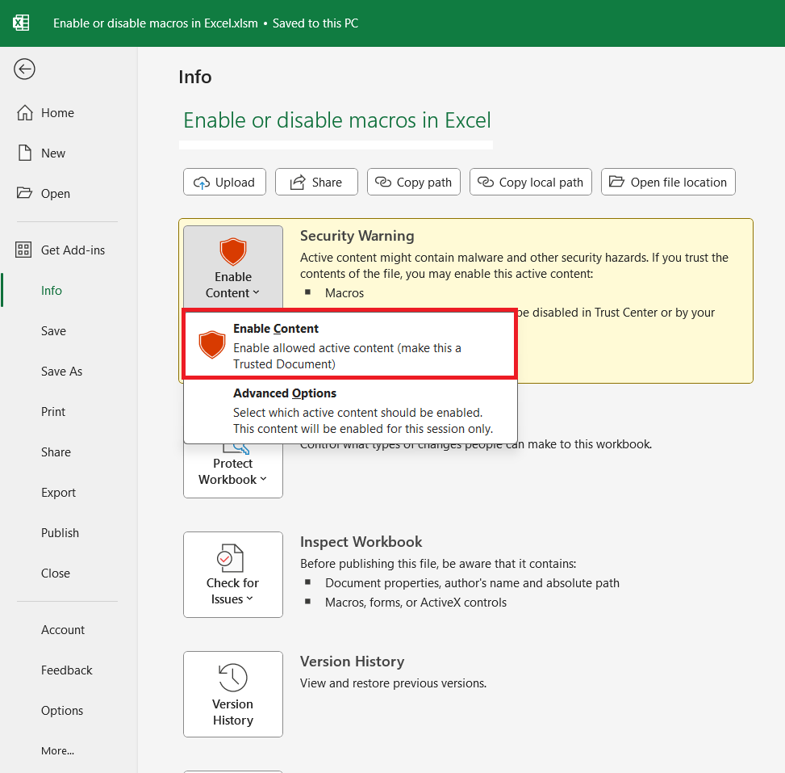Click the Upload button

[224, 182]
